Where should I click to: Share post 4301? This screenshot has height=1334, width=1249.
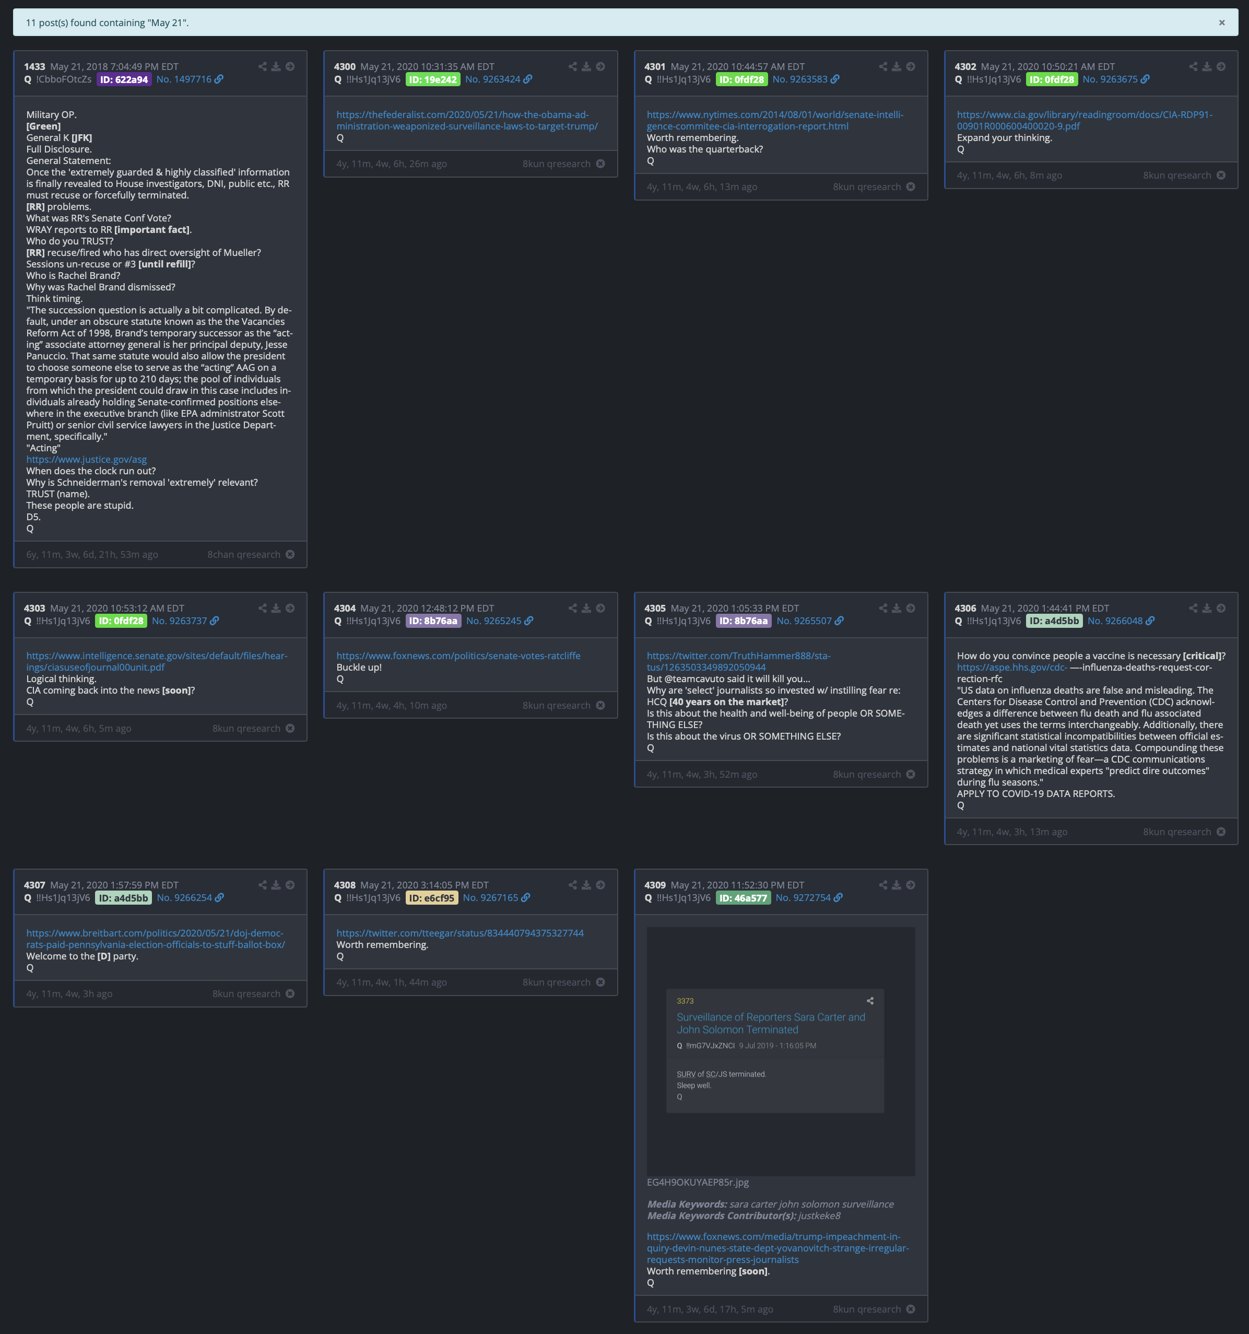coord(883,66)
